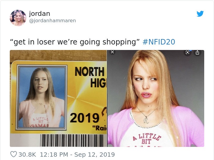Close the right photo using the X icon
Image resolution: width=214 pixels, height=160 pixels.
click(112, 52)
